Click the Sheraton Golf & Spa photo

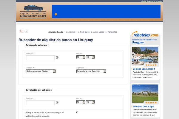(145, 94)
